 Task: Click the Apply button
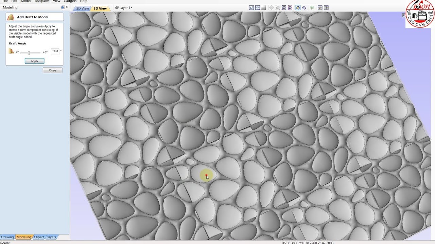(x=34, y=61)
